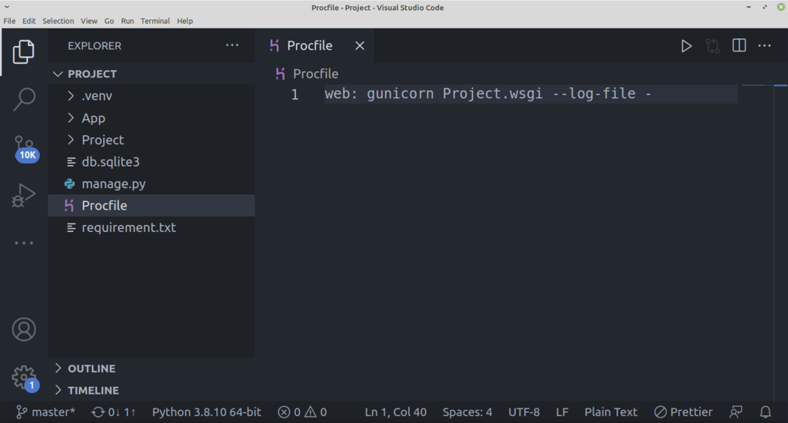Image resolution: width=788 pixels, height=423 pixels.
Task: Close the Procfile editor tab
Action: [x=360, y=45]
